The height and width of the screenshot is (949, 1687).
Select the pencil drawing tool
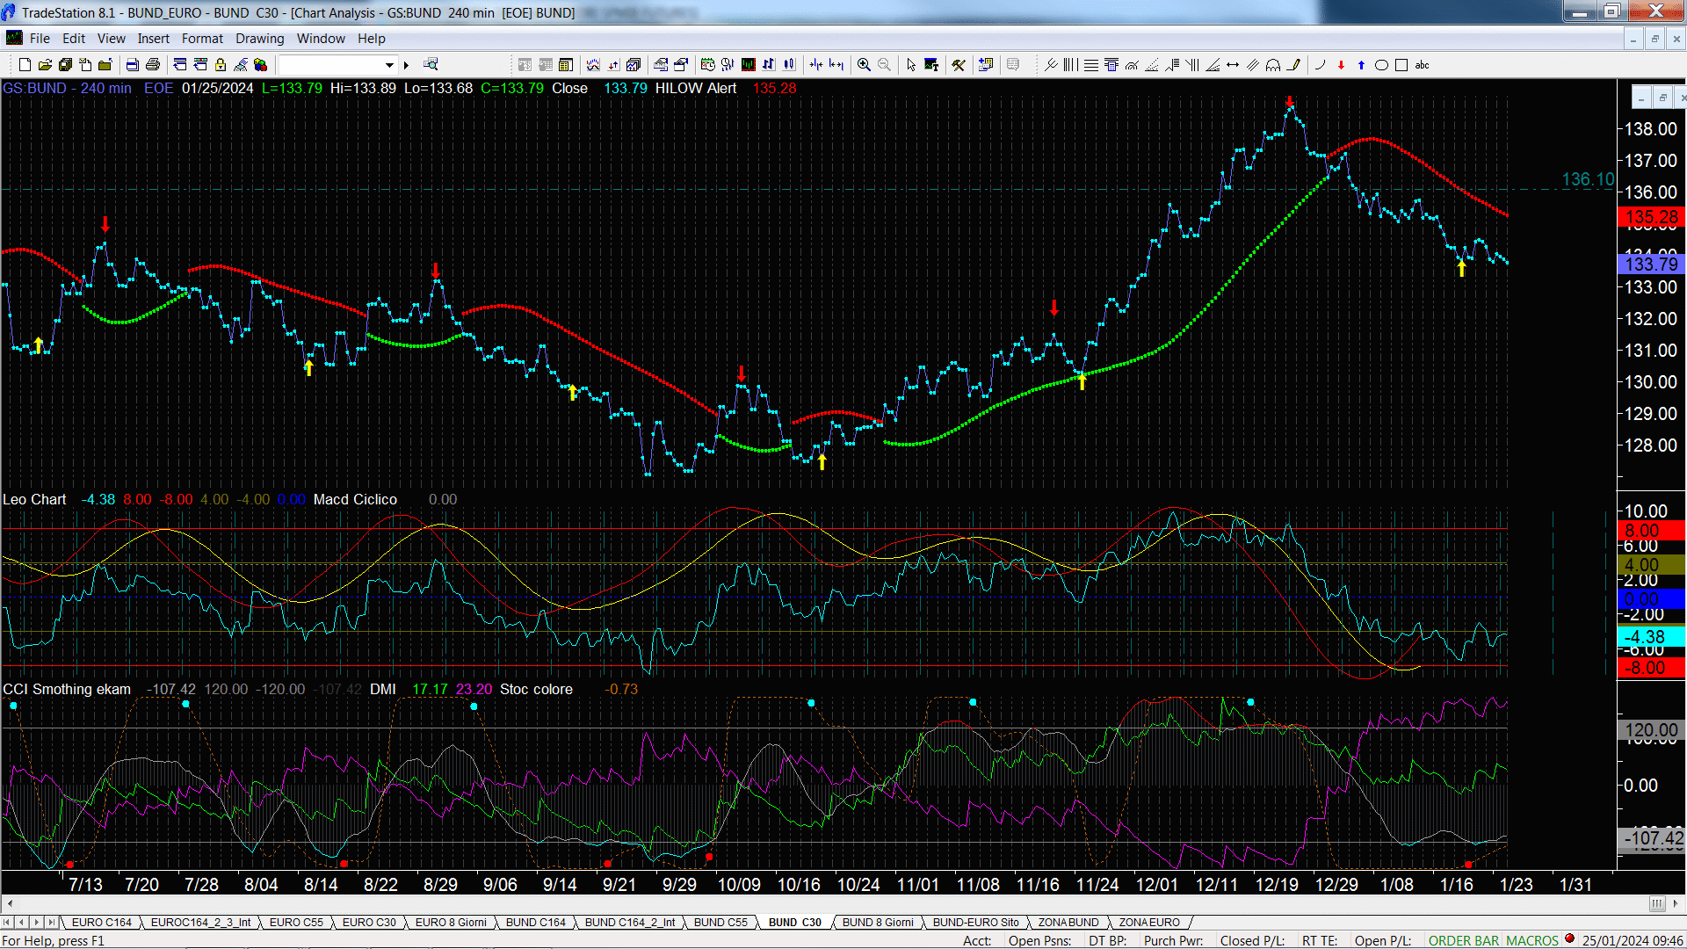1293,65
